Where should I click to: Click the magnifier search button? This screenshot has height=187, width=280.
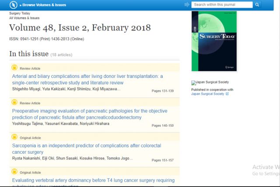click(x=257, y=5)
